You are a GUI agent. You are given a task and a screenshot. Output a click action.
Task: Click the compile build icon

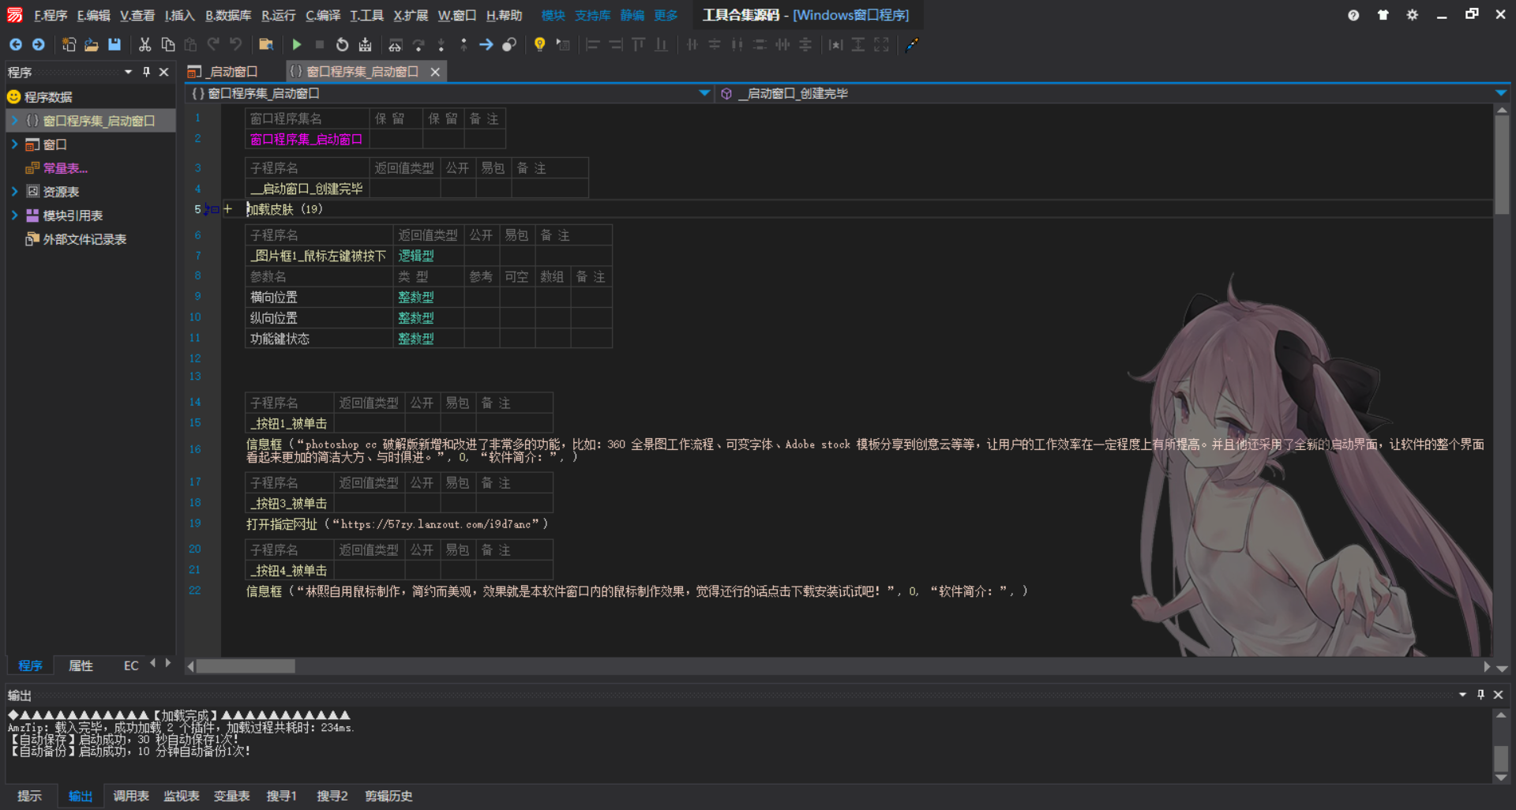(x=365, y=44)
